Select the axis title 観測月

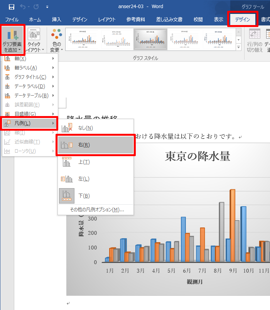[x=195, y=282]
